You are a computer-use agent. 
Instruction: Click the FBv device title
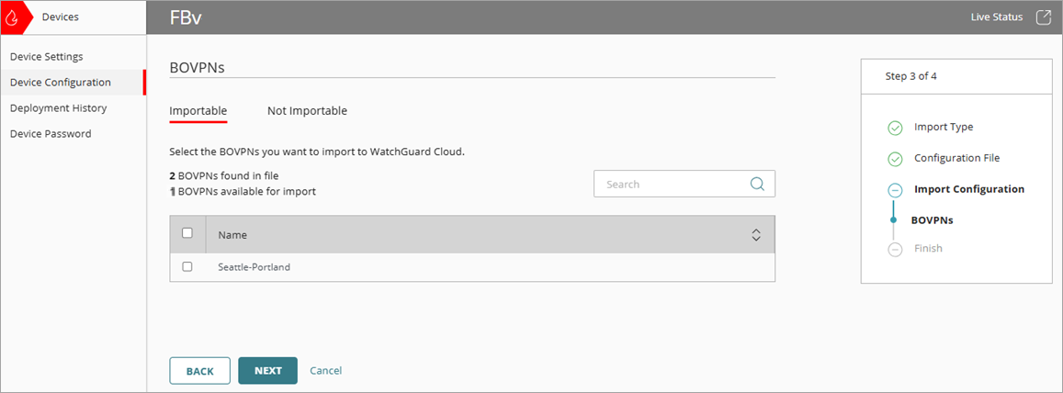[x=185, y=18]
